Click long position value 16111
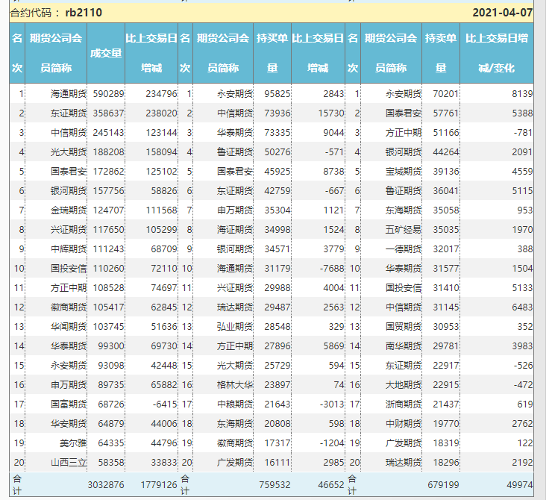 pos(277,462)
